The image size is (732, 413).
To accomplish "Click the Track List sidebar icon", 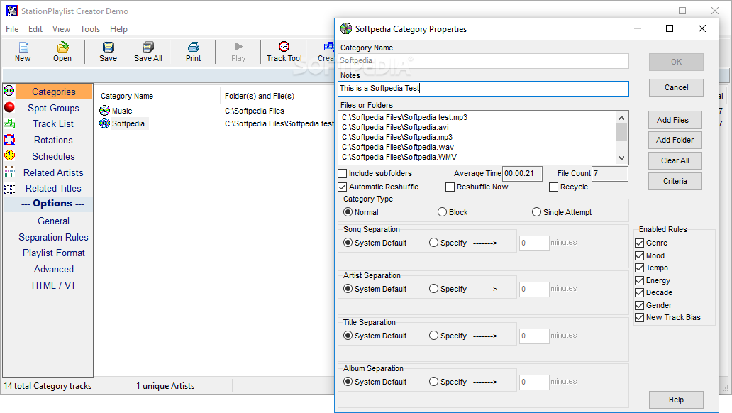I will 9,123.
